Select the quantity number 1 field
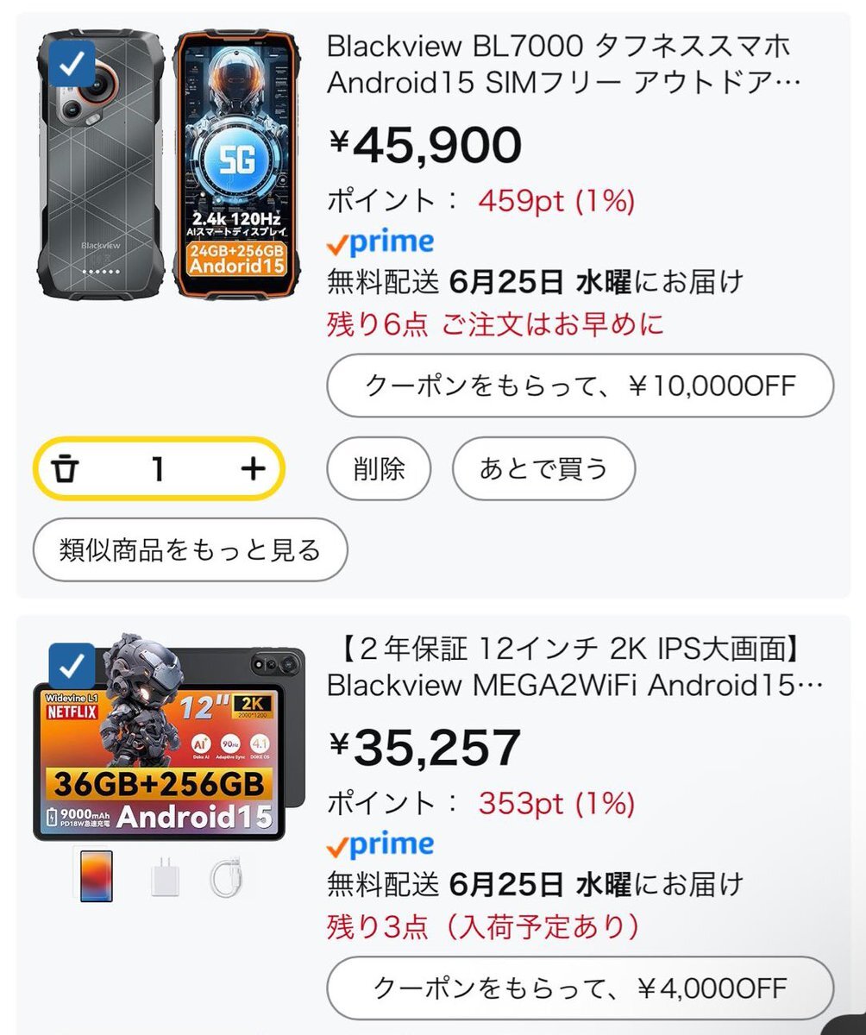This screenshot has height=1035, width=866. (158, 468)
